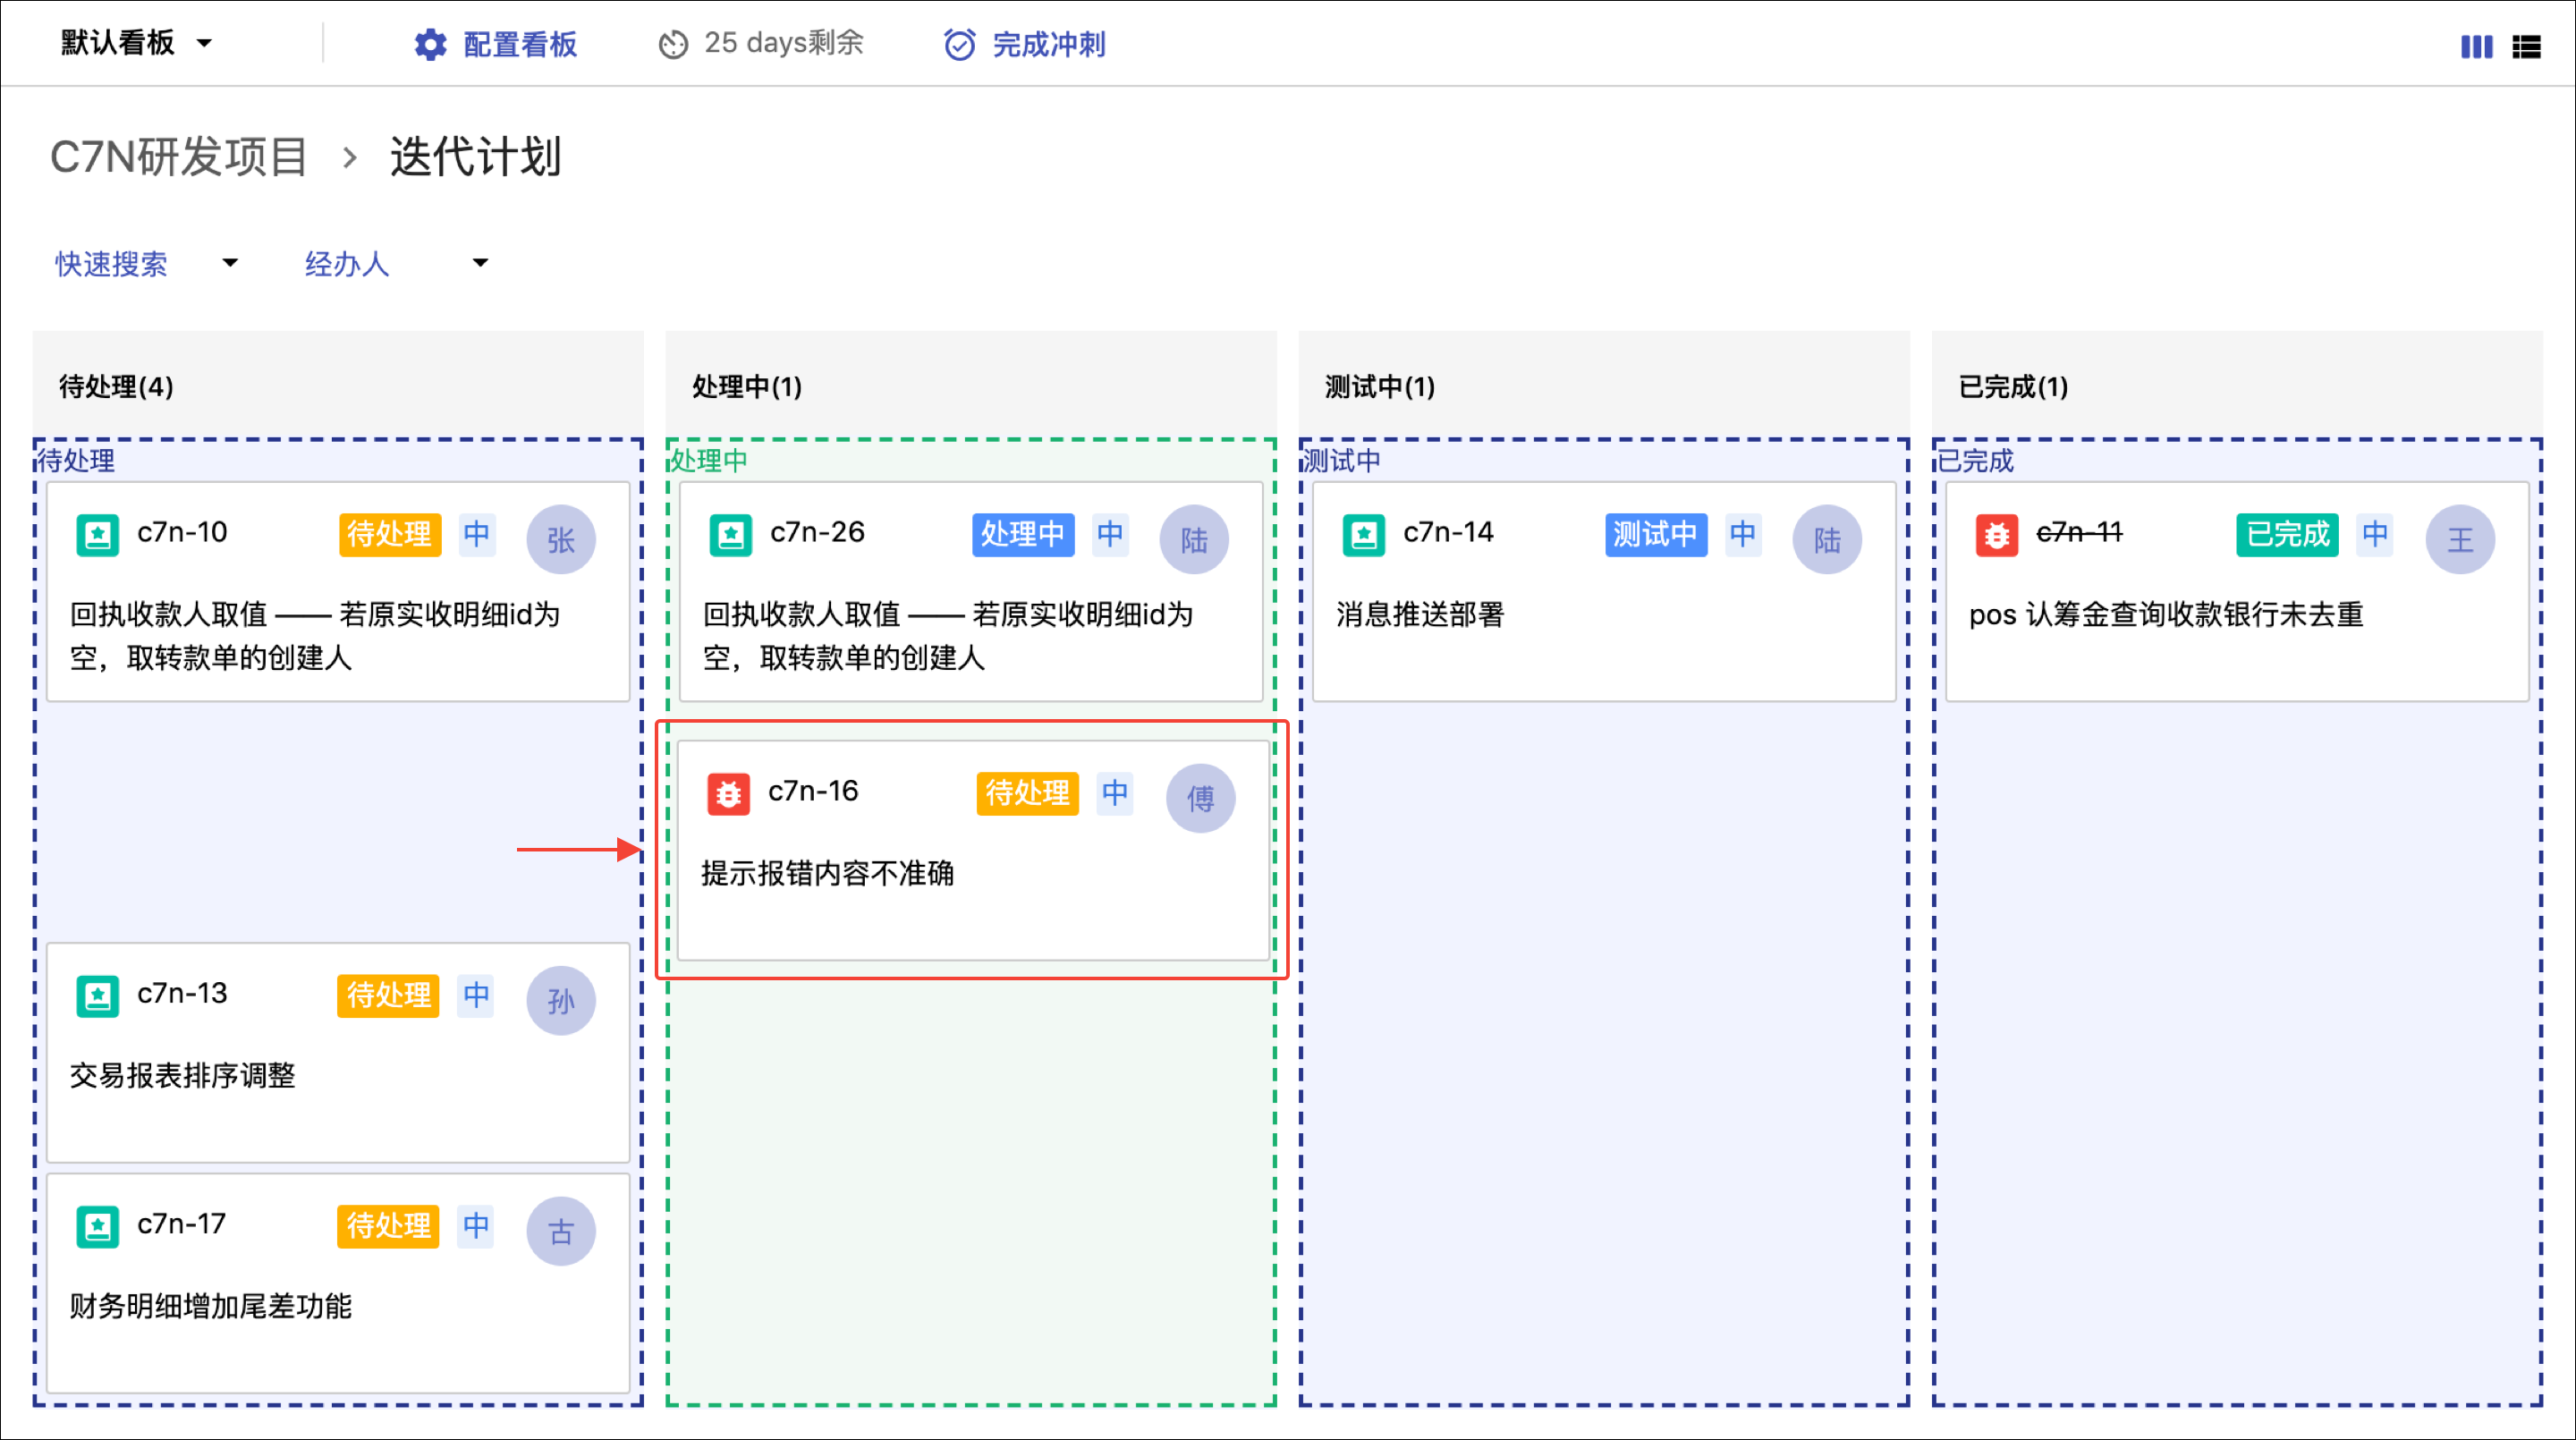Click priority 中 tag on c7n-16
This screenshot has height=1440, width=2576.
(x=1115, y=793)
